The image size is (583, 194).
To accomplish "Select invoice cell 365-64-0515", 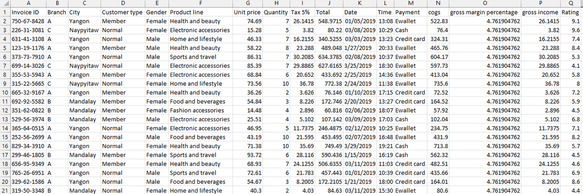I will (x=28, y=128).
